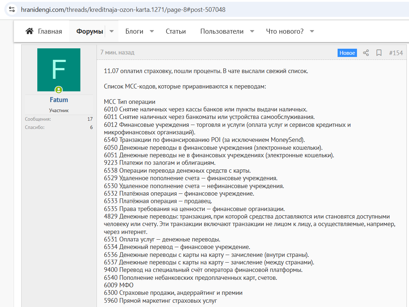Click the line '6533 Платёжная операция — продавец'
The width and height of the screenshot is (409, 307).
[x=158, y=201]
